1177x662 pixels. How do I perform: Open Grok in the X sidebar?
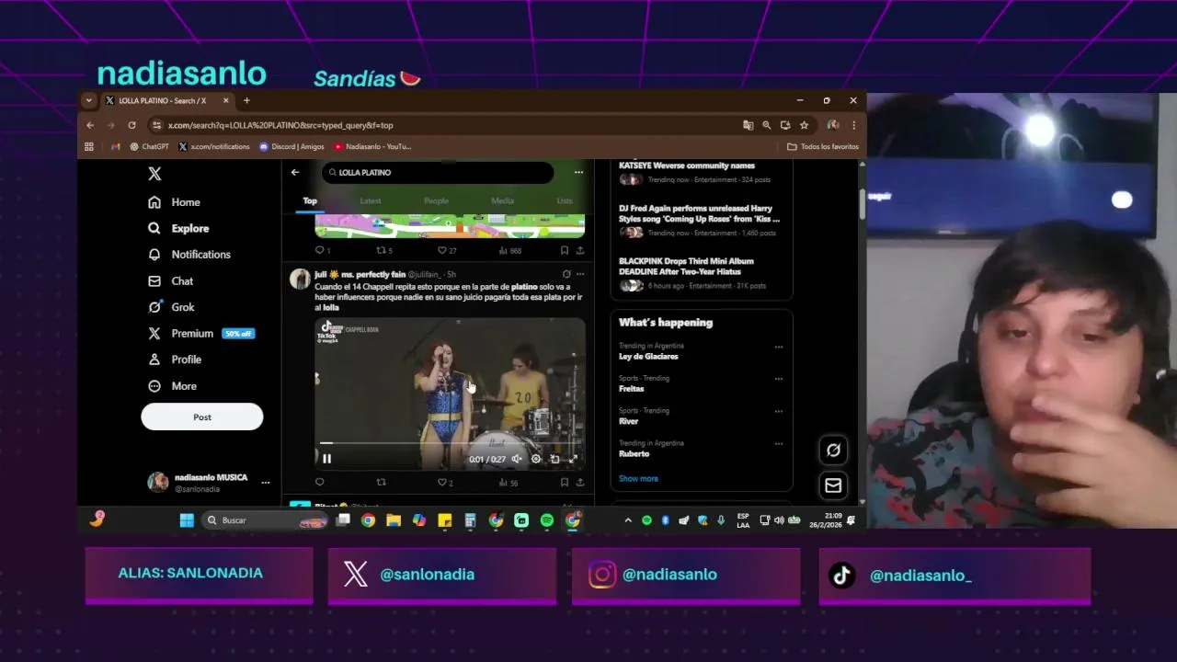pyautogui.click(x=171, y=307)
